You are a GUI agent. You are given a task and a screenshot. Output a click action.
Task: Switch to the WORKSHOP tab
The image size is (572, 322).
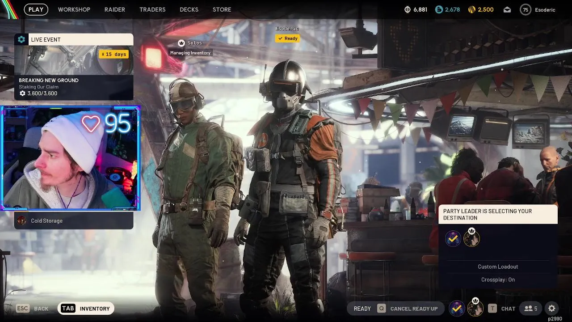74,9
